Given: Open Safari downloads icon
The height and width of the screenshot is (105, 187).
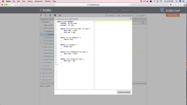Looking at the screenshot, I should click(x=171, y=5).
